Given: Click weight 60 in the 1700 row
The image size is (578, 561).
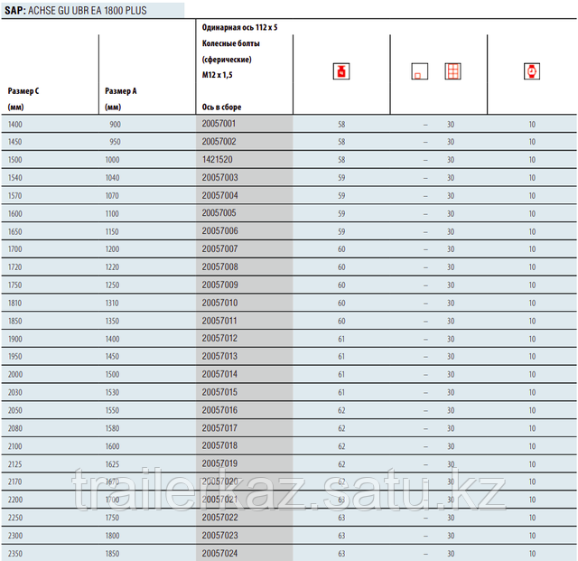Looking at the screenshot, I should tap(341, 249).
